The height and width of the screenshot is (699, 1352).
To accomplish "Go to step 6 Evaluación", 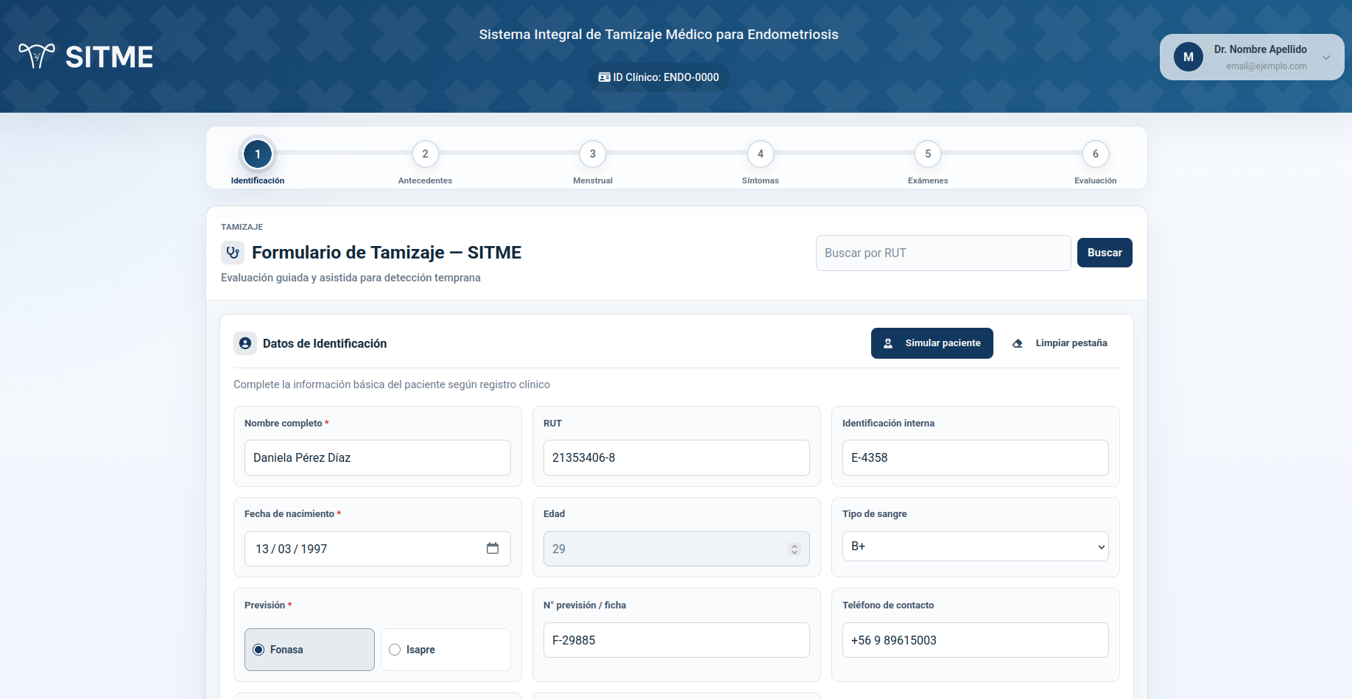I will click(1096, 154).
